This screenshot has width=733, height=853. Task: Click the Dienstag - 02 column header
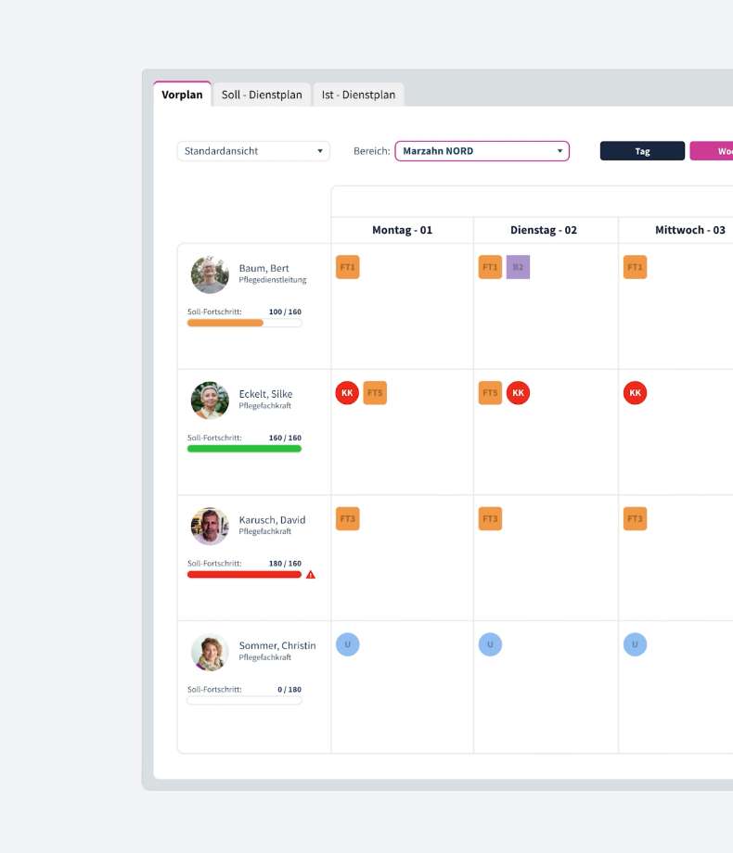544,230
